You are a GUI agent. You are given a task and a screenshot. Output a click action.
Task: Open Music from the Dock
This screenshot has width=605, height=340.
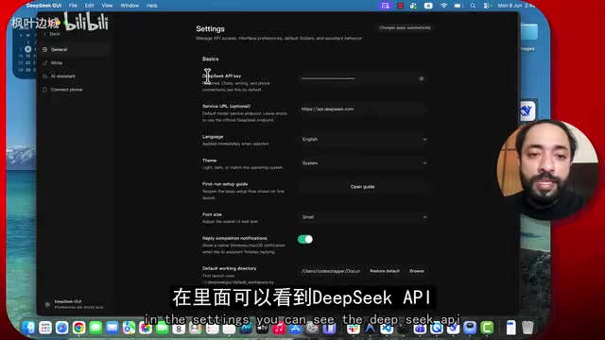point(279,328)
